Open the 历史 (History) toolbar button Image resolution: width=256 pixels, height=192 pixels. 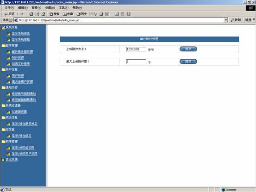pyautogui.click(x=82, y=14)
